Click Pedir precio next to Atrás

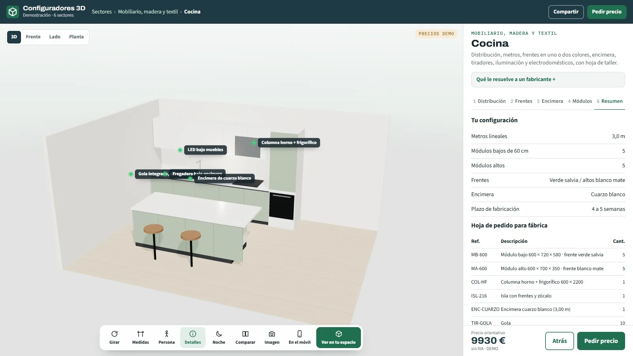(x=601, y=341)
